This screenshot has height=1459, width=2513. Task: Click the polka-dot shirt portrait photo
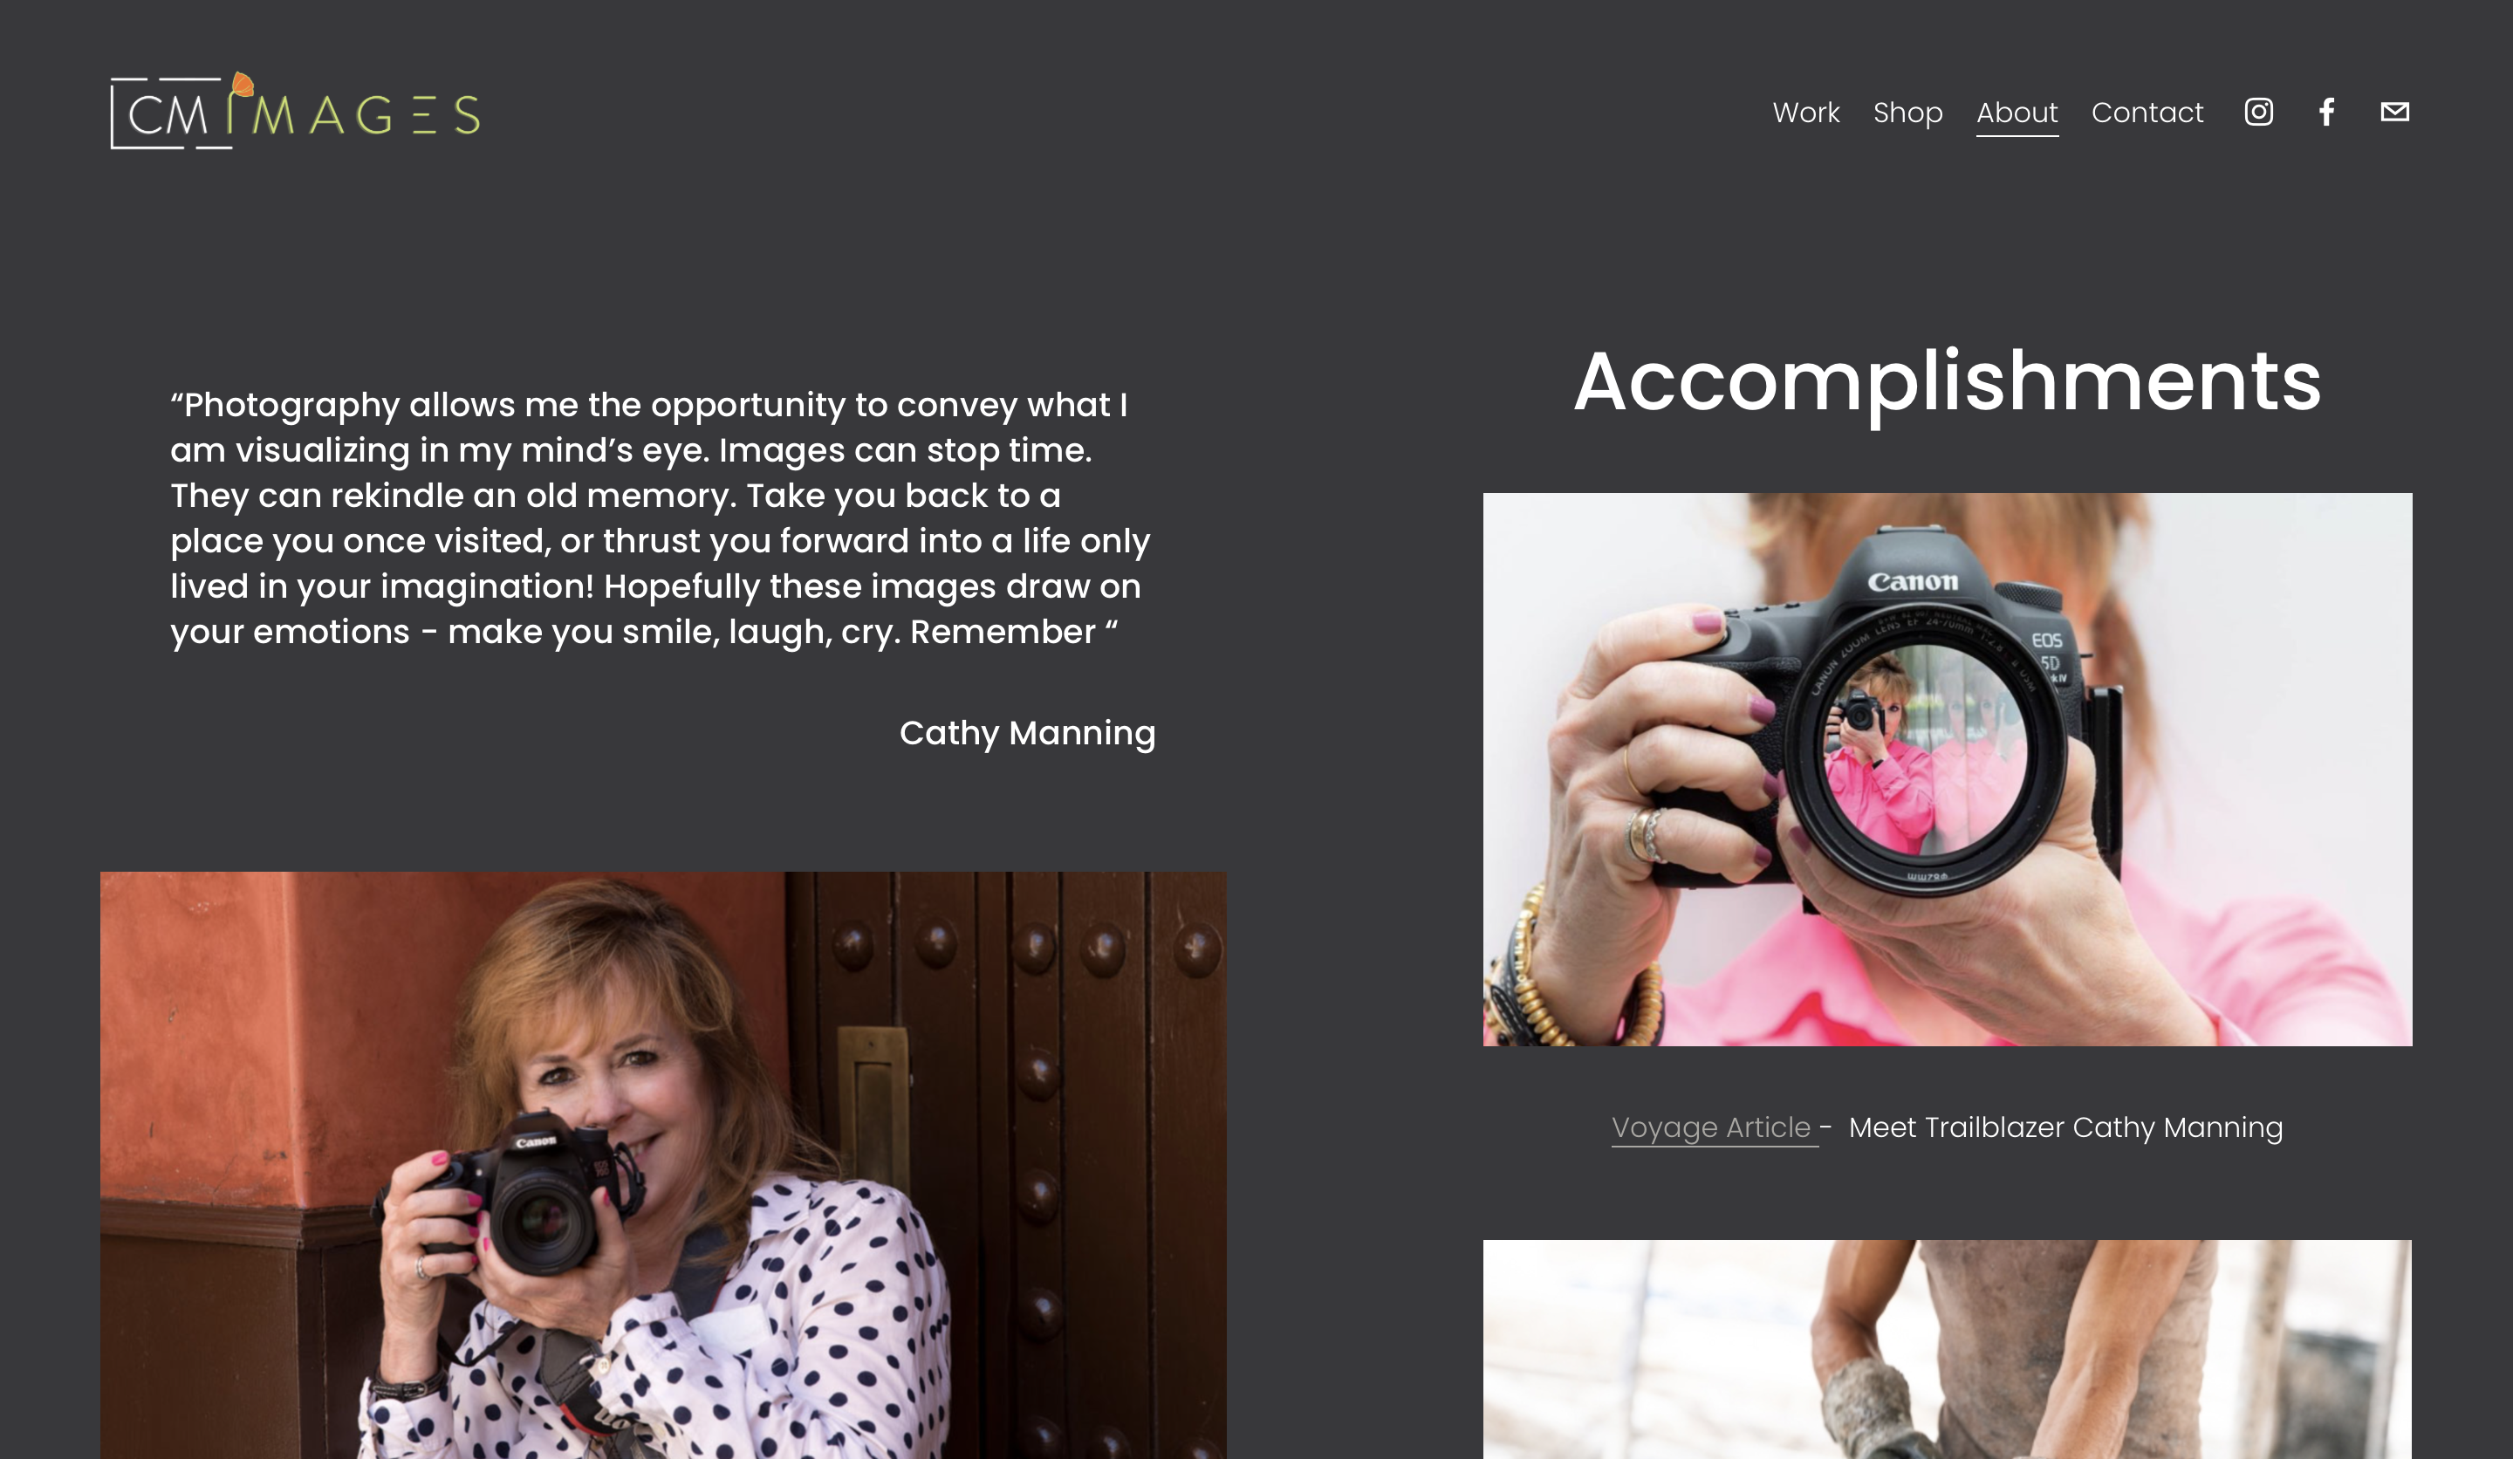pyautogui.click(x=663, y=1165)
